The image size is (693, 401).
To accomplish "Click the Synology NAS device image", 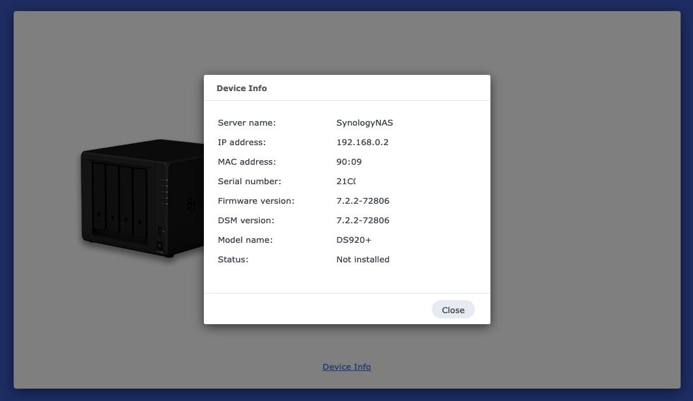I will click(x=142, y=198).
